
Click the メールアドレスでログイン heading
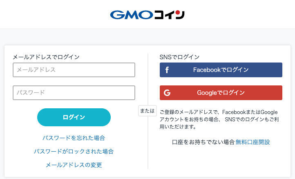pyautogui.click(x=46, y=57)
